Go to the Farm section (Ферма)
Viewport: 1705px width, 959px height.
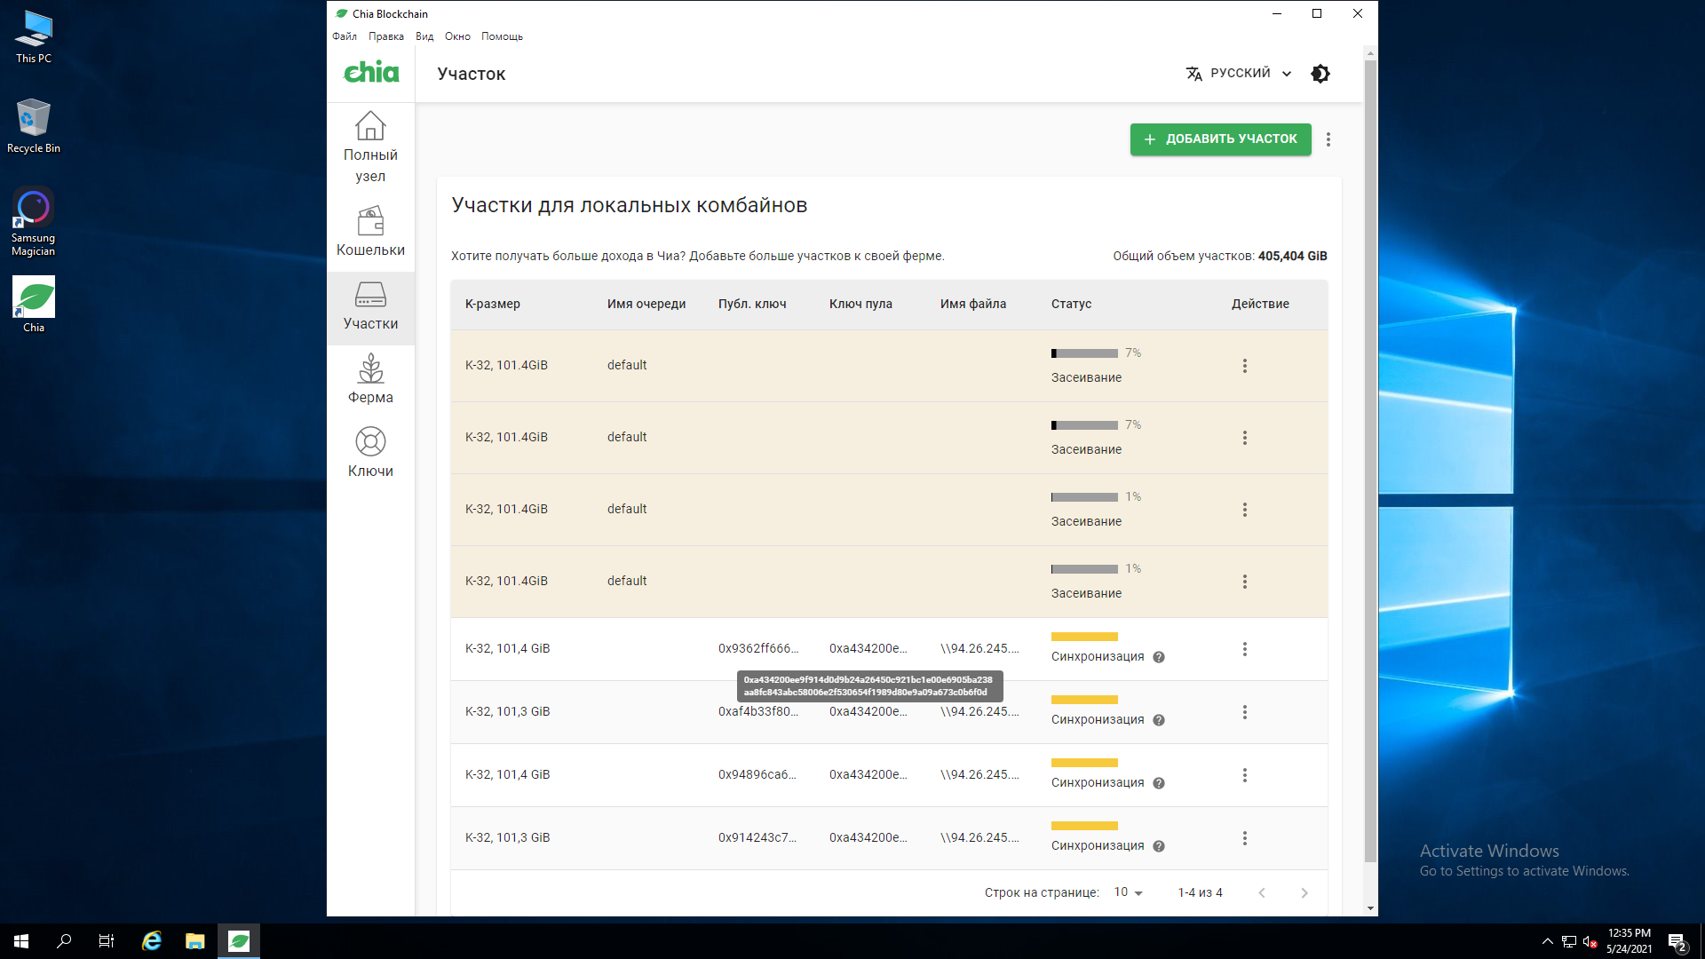coord(370,380)
